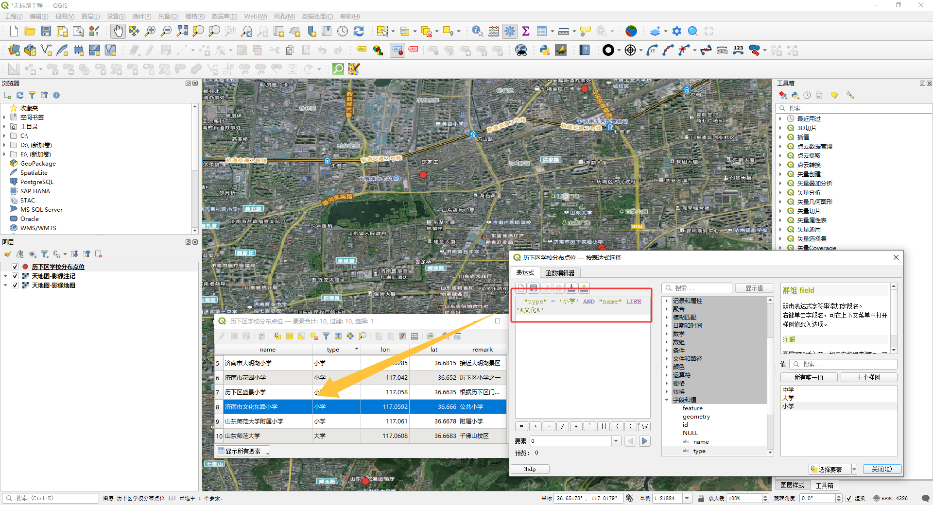Image resolution: width=933 pixels, height=505 pixels.
Task: Open the 插件(P) menu
Action: pos(142,17)
